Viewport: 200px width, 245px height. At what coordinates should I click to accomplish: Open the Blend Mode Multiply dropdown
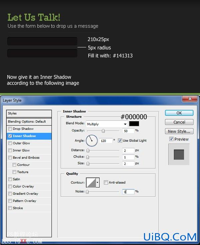(107, 124)
